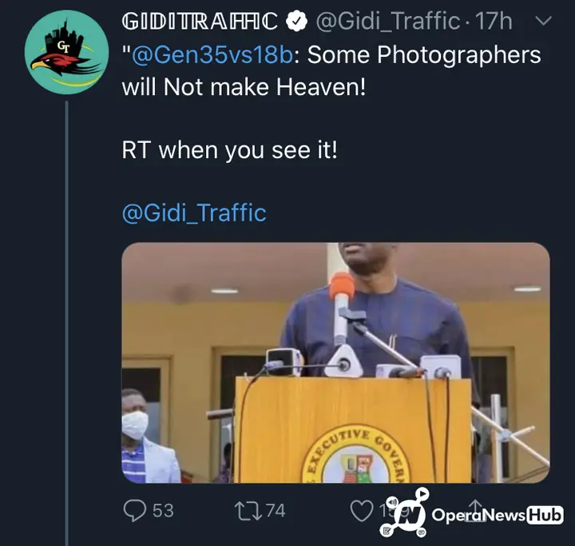This screenshot has height=546, width=575.
Task: Click the 17h timestamp
Action: (x=494, y=22)
